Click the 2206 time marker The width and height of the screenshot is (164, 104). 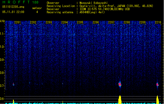[x=96, y=22]
